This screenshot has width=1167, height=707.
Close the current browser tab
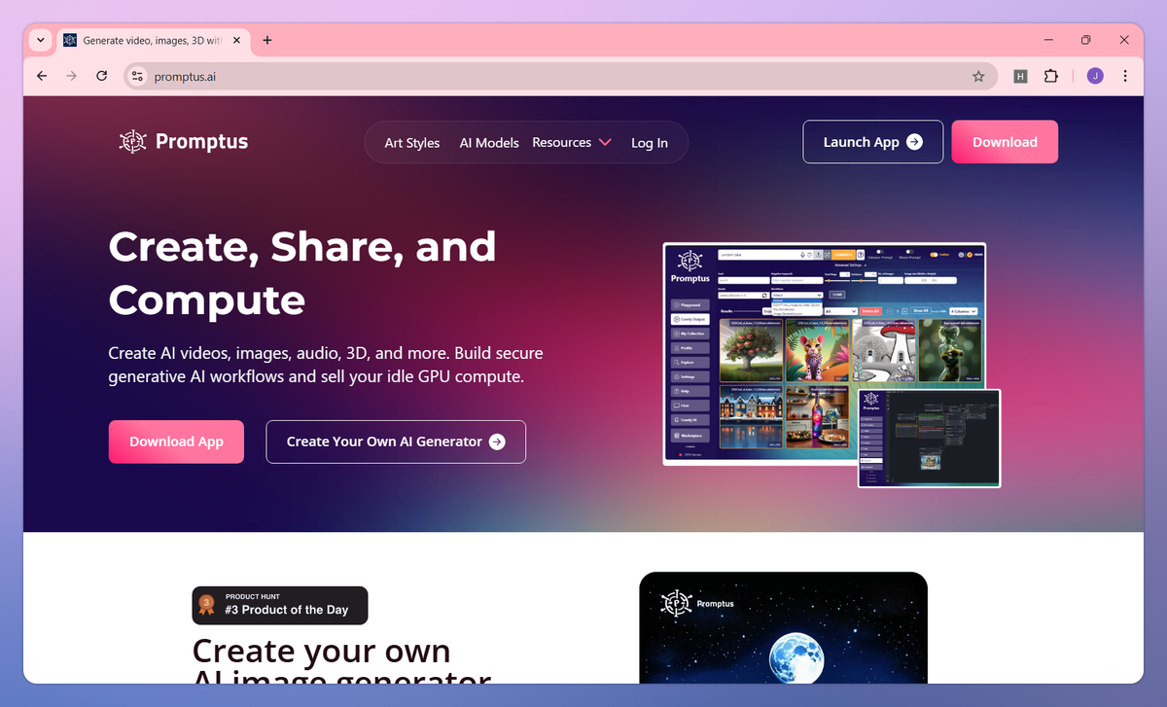(235, 40)
